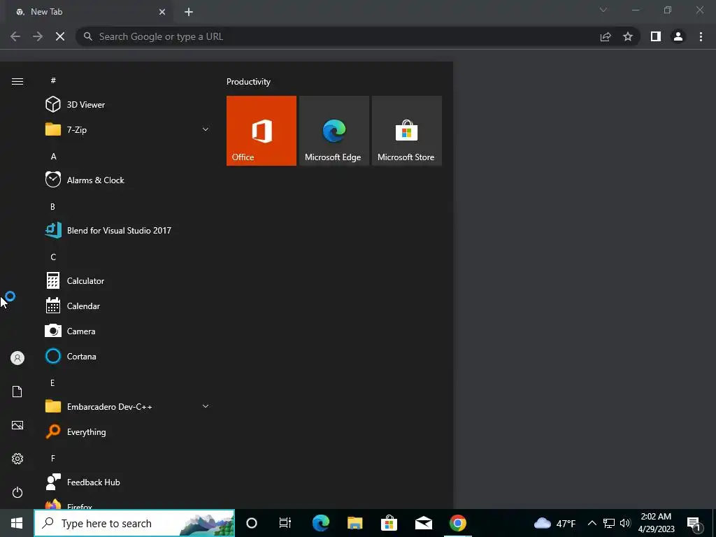Image resolution: width=716 pixels, height=537 pixels.
Task: Click the Office tile
Action: pos(262,131)
